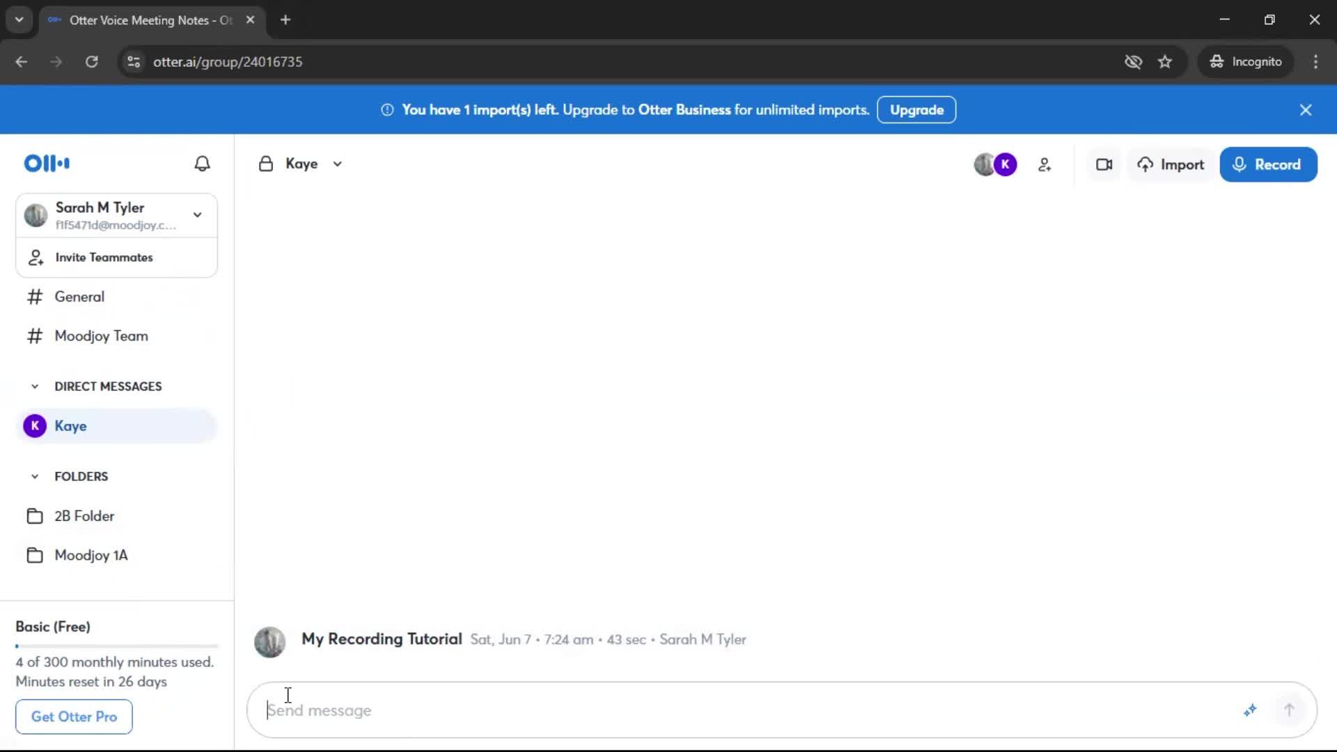Click the address bar URL
The image size is (1337, 752).
point(228,62)
